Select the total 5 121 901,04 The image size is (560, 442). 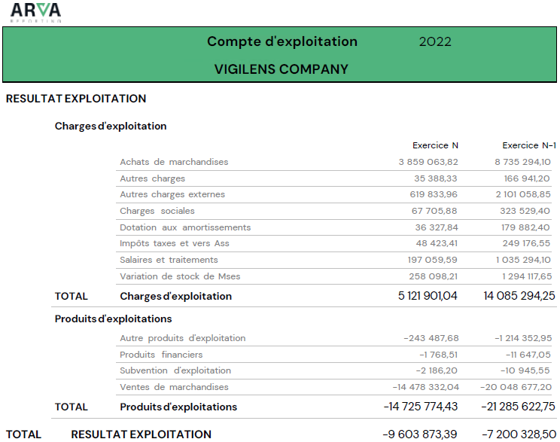click(x=428, y=296)
